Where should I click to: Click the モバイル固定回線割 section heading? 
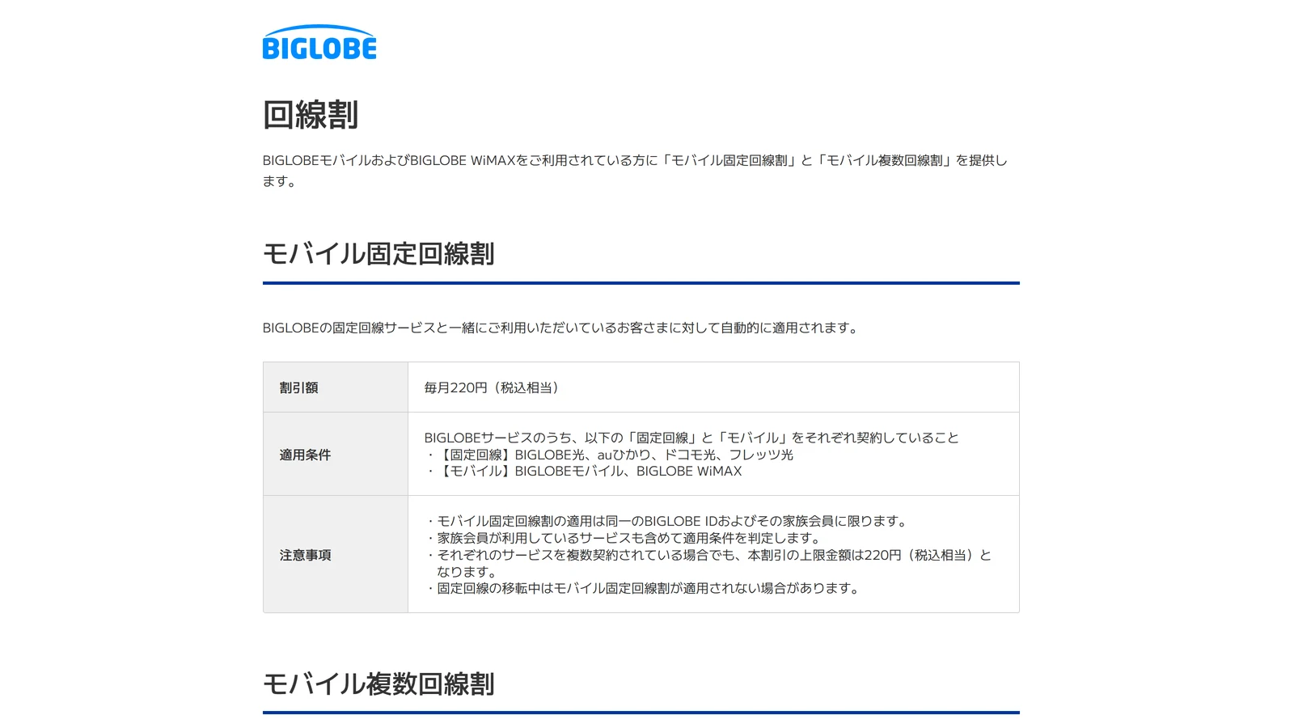378,254
